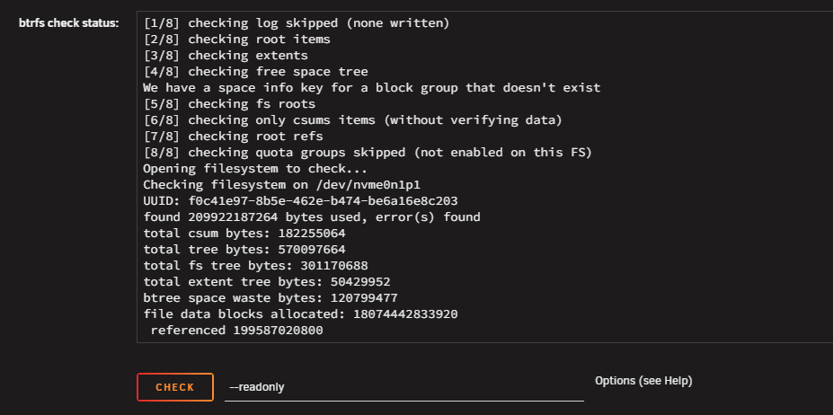Image resolution: width=833 pixels, height=415 pixels.
Task: Click the UUID line in the output
Action: (x=301, y=201)
